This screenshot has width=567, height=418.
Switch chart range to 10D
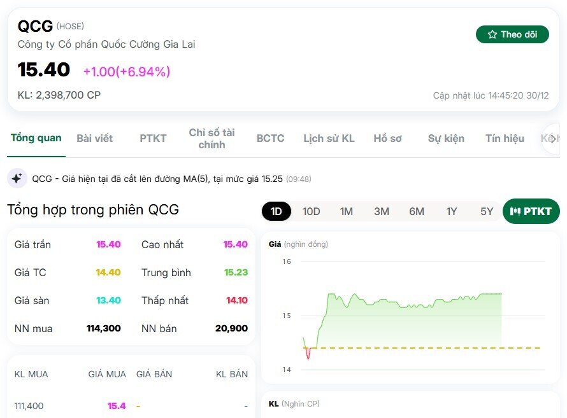pyautogui.click(x=311, y=211)
